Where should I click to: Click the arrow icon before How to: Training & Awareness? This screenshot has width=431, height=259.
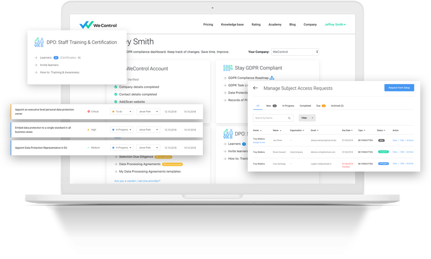[36, 72]
